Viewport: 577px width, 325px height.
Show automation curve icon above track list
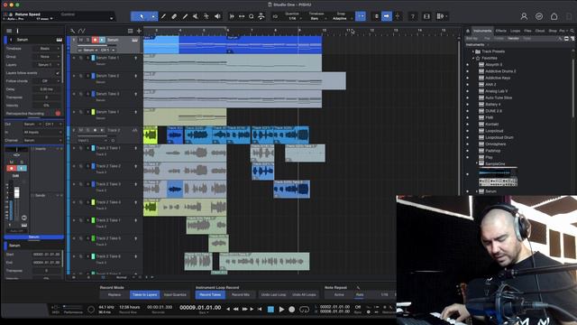[82, 31]
